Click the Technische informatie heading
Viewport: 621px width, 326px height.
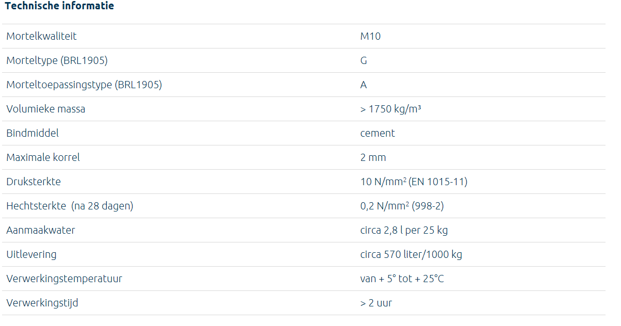coord(59,6)
